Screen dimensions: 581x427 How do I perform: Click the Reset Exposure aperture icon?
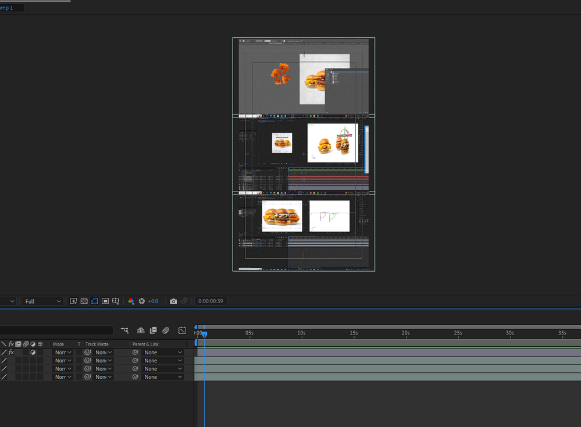tap(141, 301)
